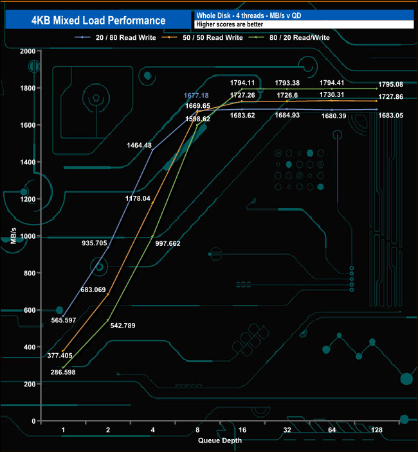Click the 128 tick on queue depth axis
The image size is (418, 452).
click(376, 430)
